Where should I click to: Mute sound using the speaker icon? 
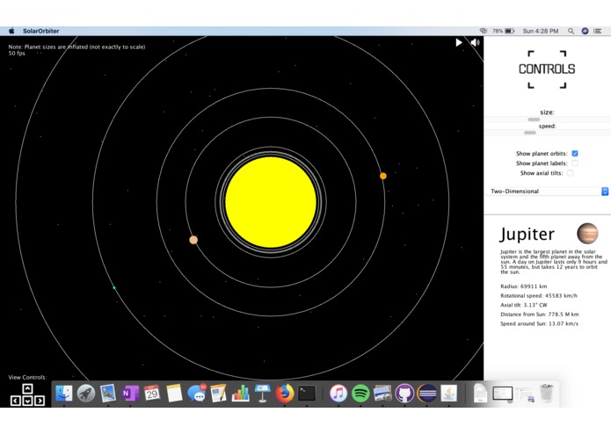coord(475,42)
